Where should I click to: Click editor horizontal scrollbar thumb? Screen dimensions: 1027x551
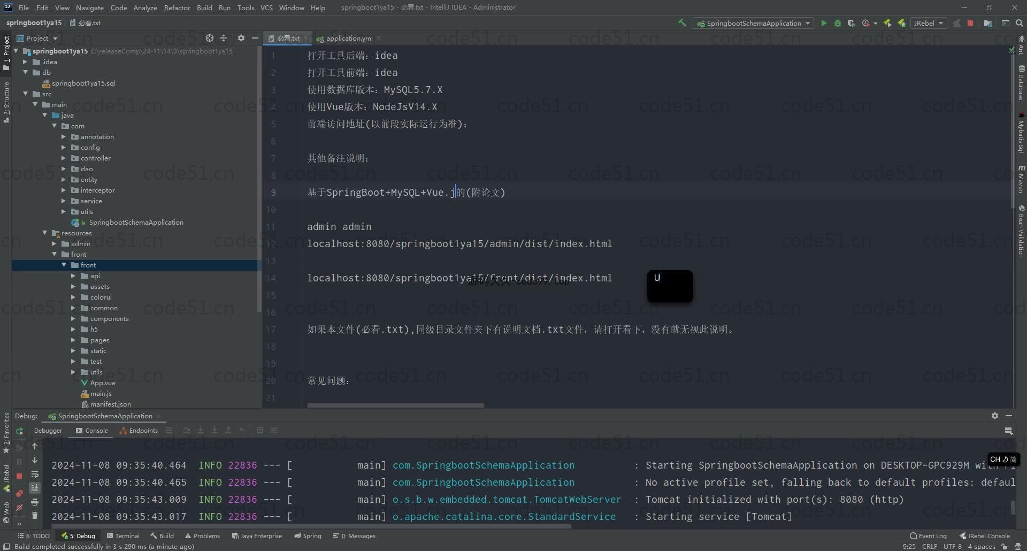(395, 405)
